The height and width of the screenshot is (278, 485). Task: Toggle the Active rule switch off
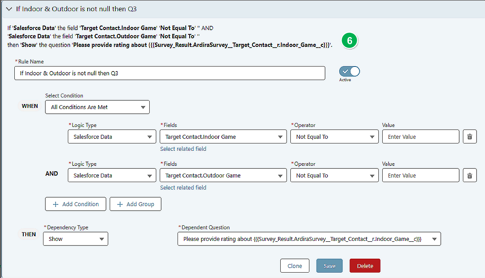coord(349,72)
